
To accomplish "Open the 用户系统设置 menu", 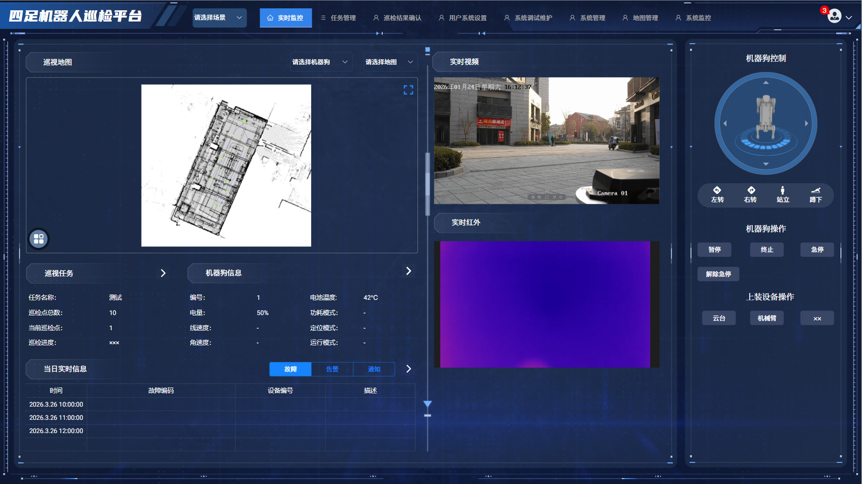I will coord(463,18).
